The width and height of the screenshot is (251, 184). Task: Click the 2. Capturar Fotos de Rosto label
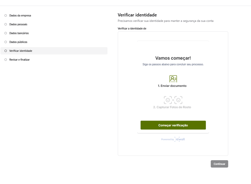coord(172,107)
